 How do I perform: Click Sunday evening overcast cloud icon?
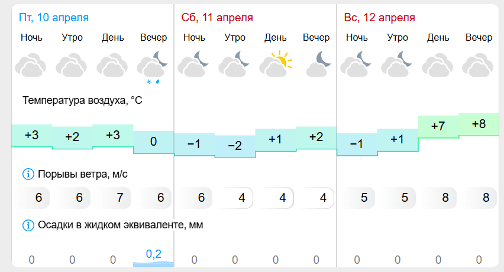coord(479,64)
